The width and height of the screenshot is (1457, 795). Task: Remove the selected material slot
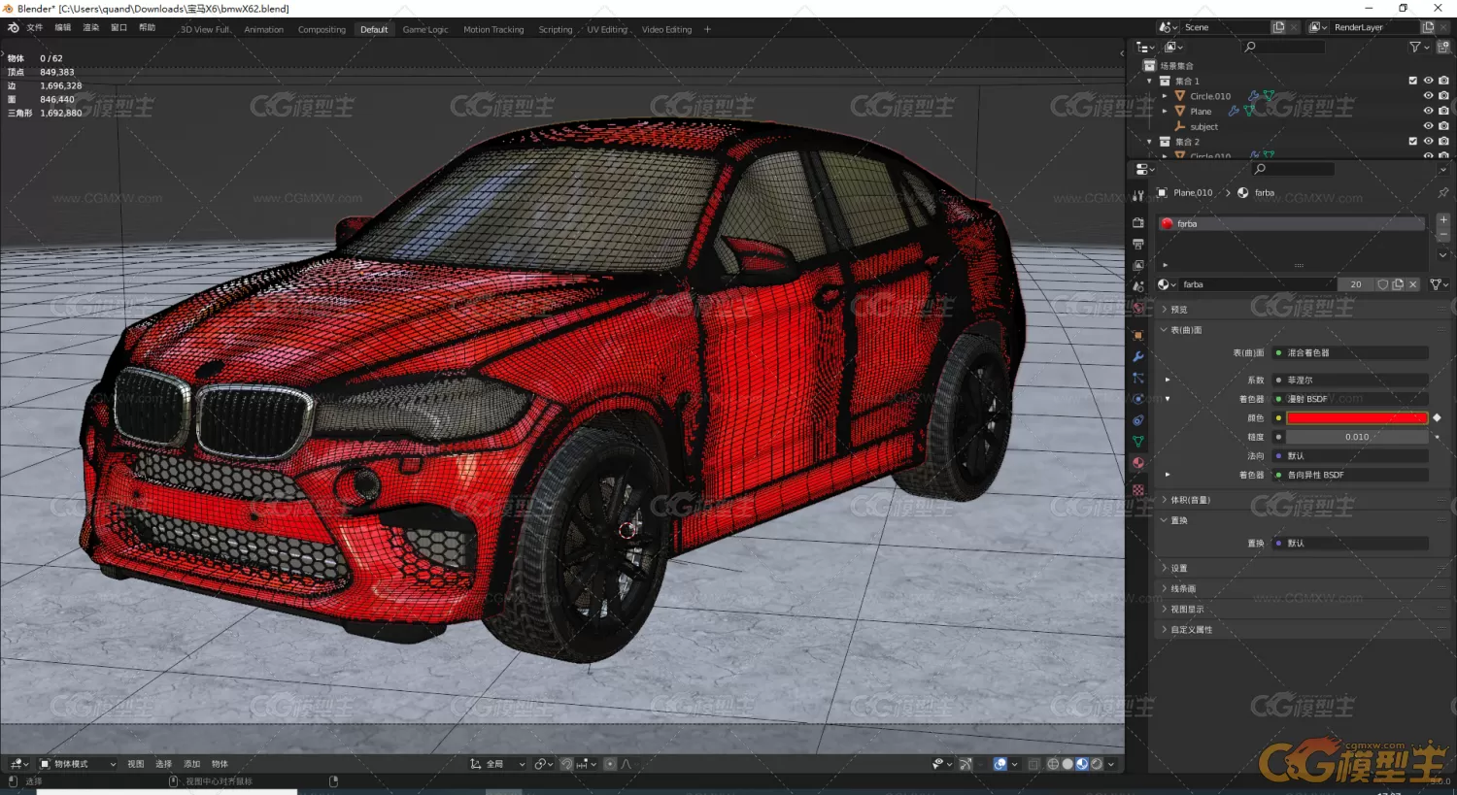click(1443, 235)
